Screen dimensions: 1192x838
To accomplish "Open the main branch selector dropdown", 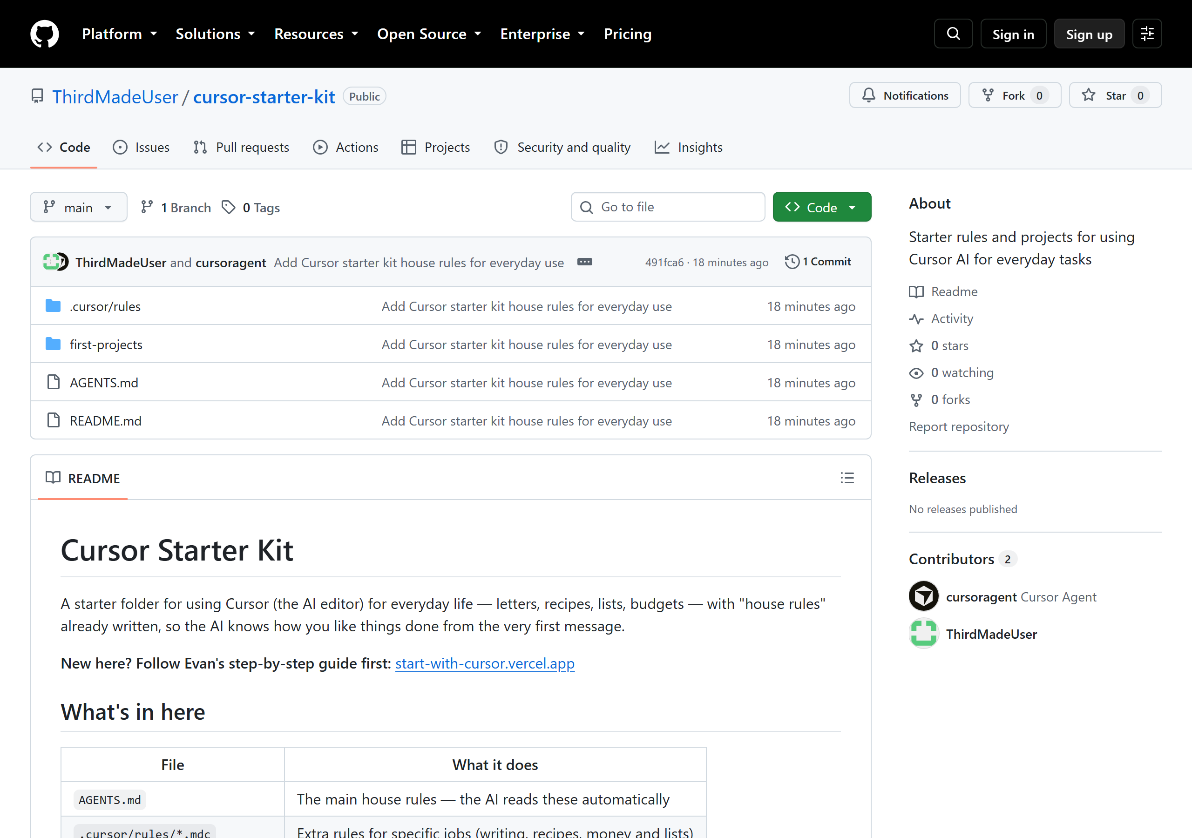I will [x=78, y=207].
